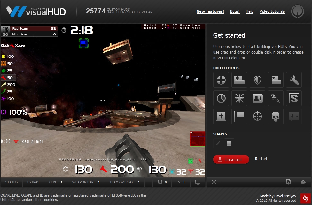
Task: Click the monitor display icon in bottom bar
Action: (198, 182)
